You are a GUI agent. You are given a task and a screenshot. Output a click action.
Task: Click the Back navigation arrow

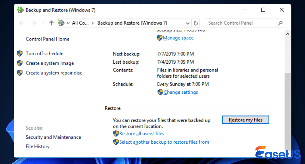coord(22,23)
